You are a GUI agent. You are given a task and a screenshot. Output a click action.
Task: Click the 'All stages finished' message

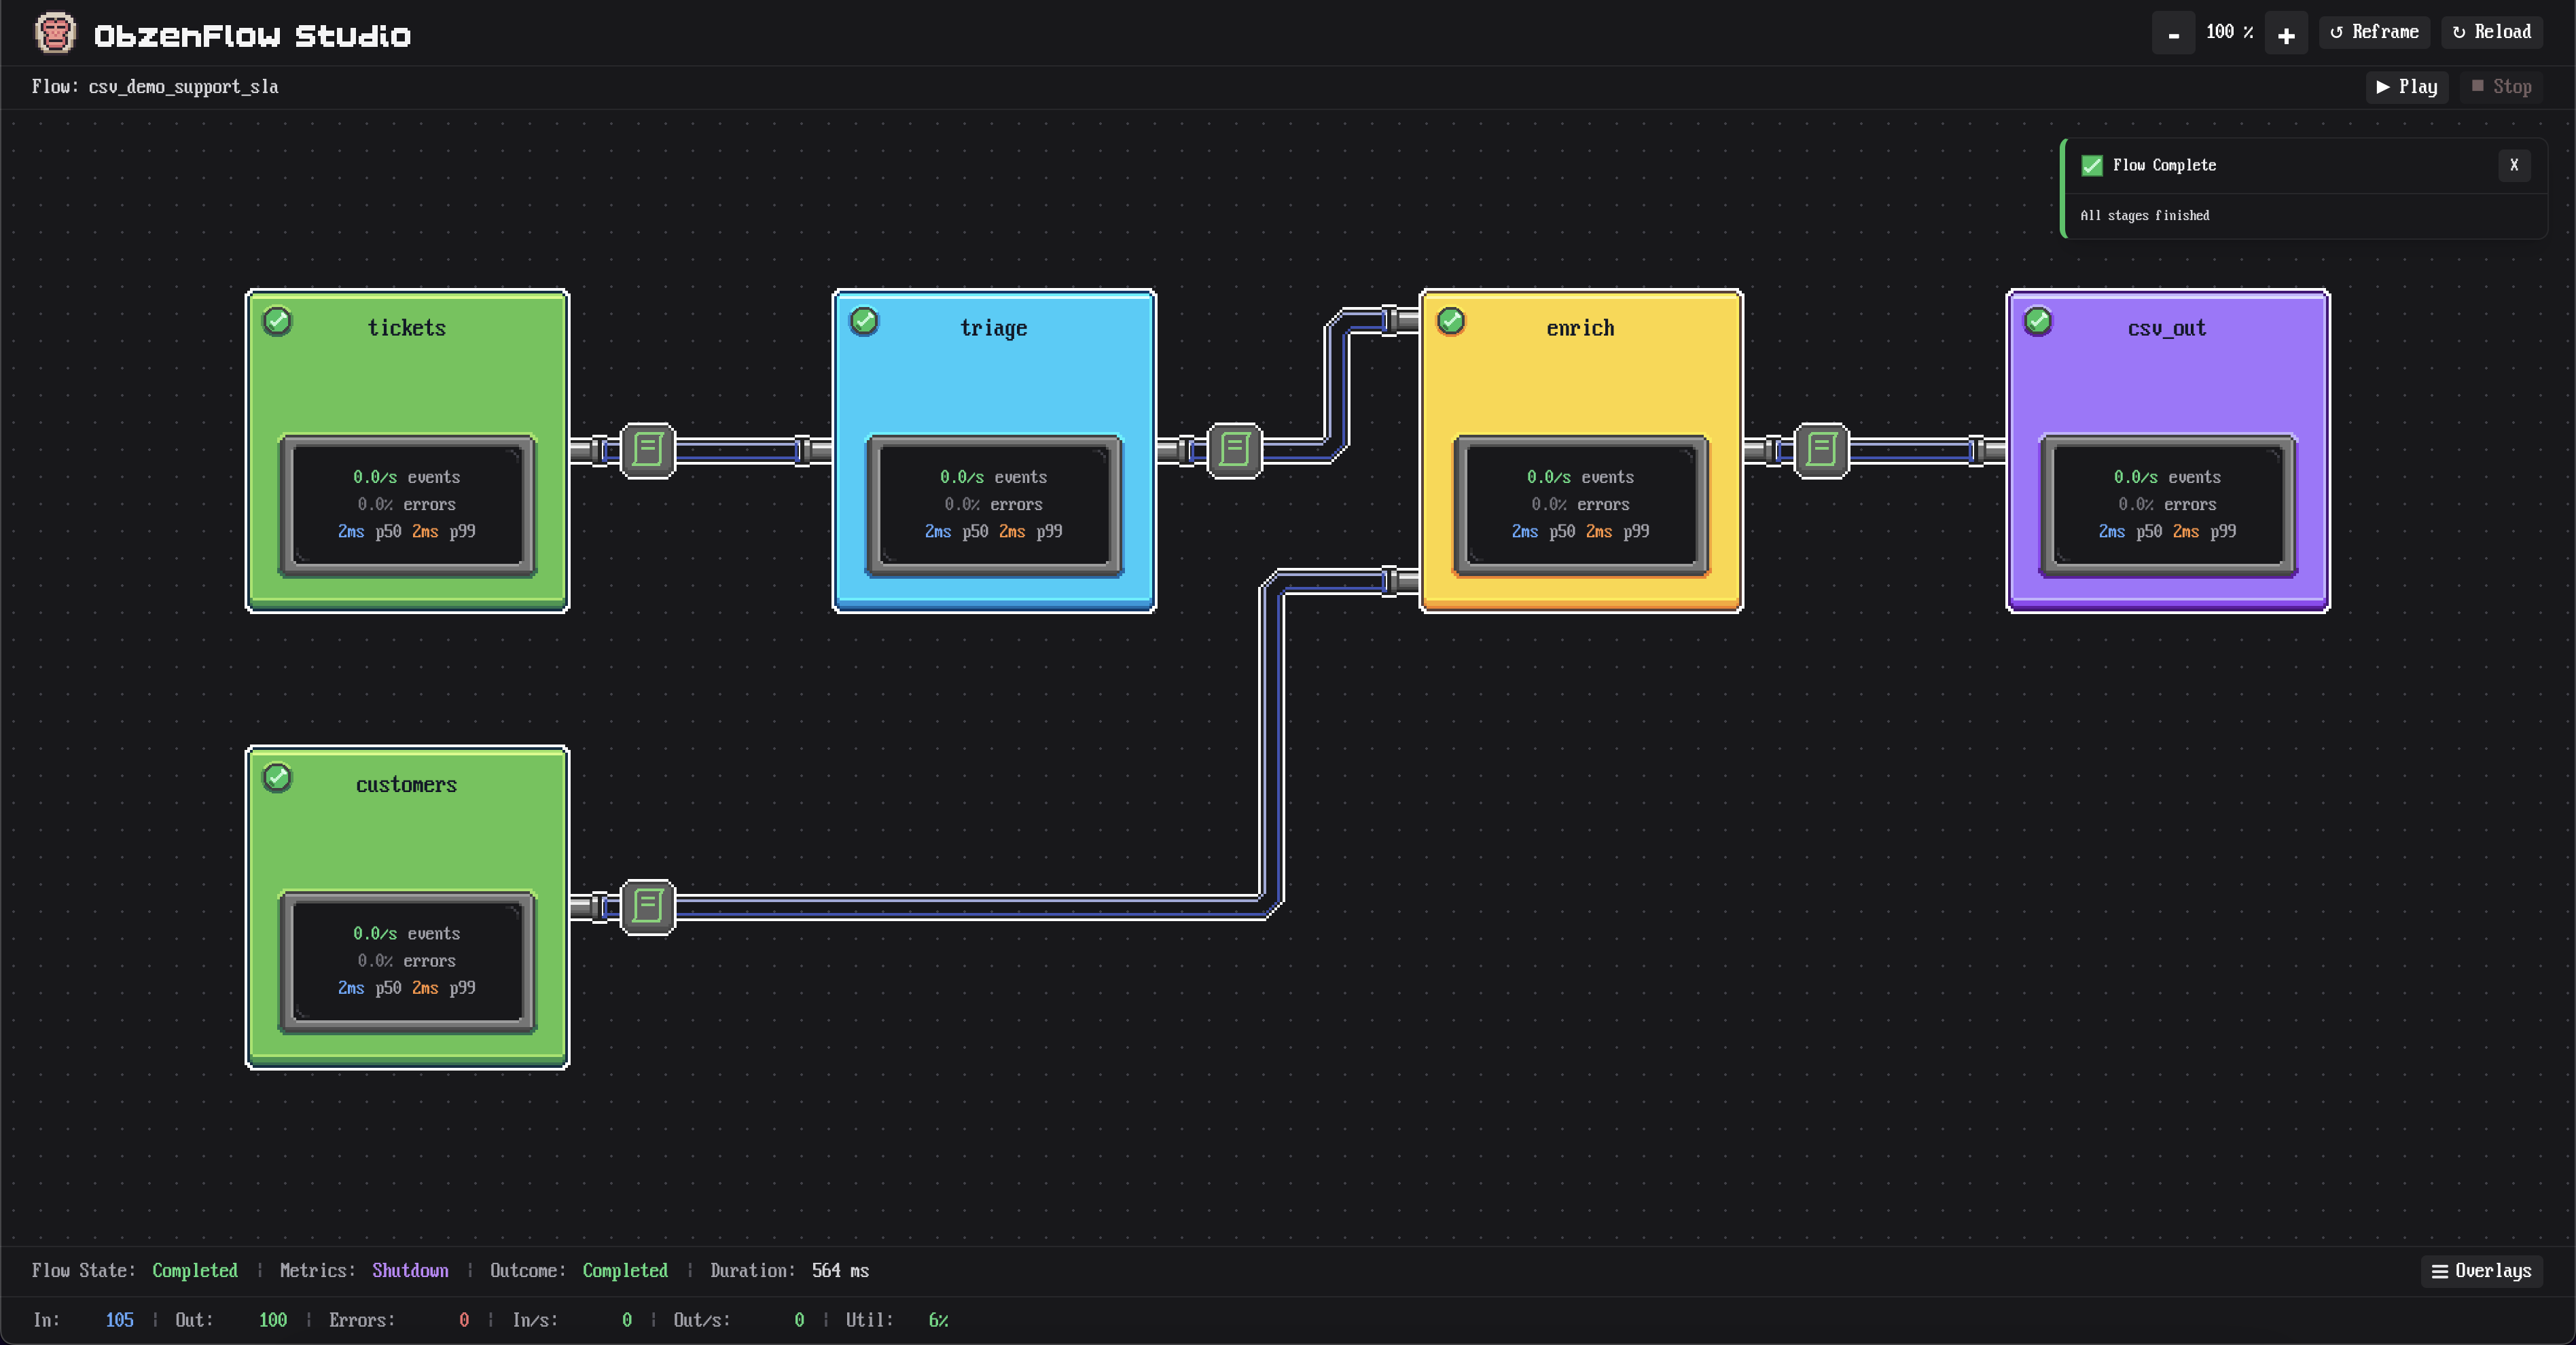pos(2145,216)
